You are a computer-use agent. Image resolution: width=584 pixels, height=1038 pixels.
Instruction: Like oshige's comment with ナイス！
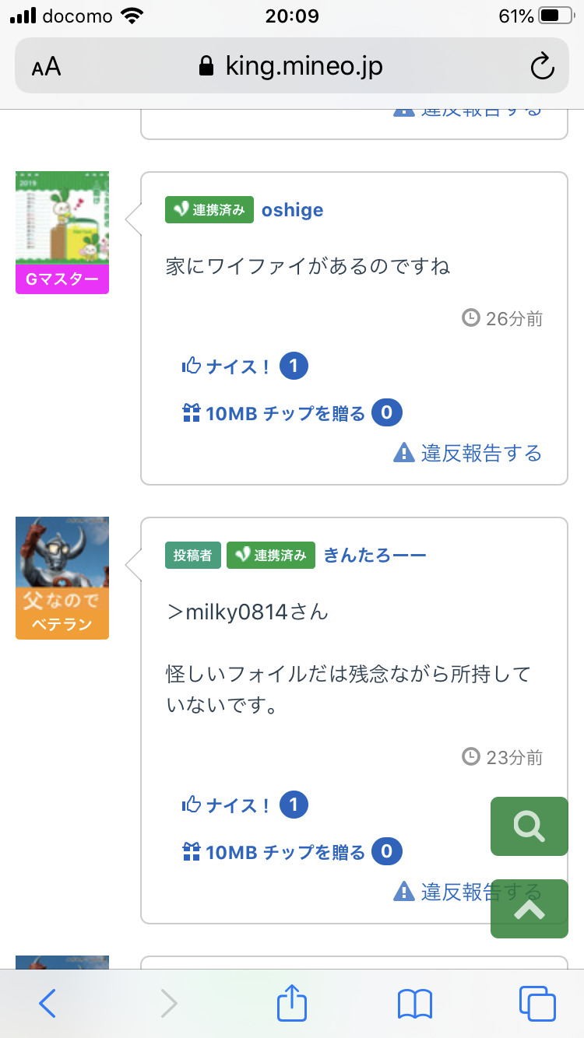(226, 366)
